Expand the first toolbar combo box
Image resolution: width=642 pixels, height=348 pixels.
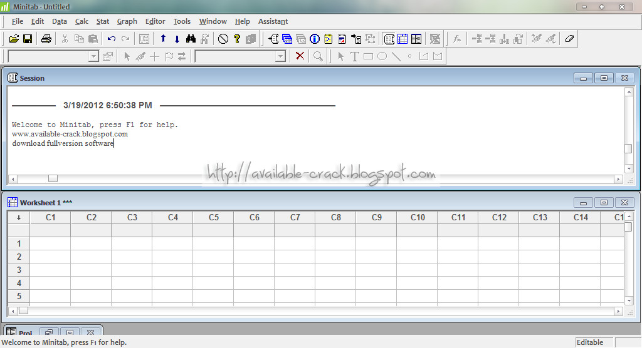pos(94,56)
